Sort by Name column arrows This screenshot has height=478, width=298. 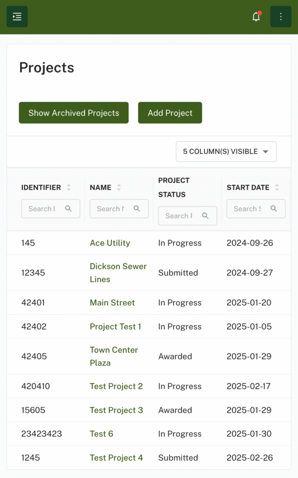pos(119,188)
